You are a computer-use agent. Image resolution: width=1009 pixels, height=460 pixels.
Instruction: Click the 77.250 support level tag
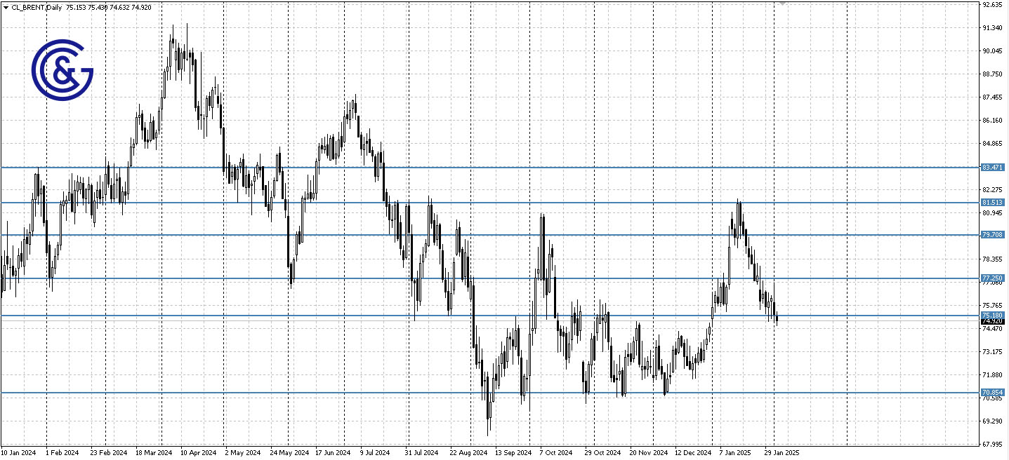point(991,278)
